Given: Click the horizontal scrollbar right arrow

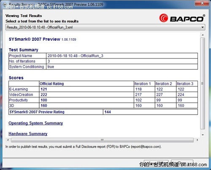Looking at the screenshot, I should 197,140.
